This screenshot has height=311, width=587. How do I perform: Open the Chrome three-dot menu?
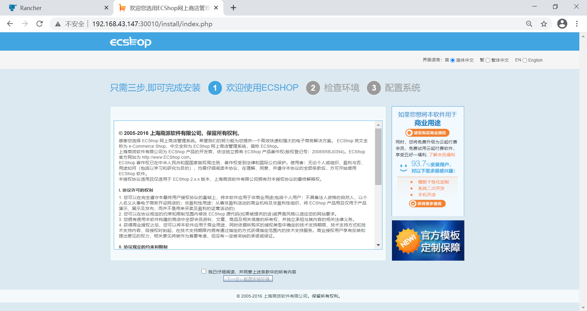click(577, 24)
